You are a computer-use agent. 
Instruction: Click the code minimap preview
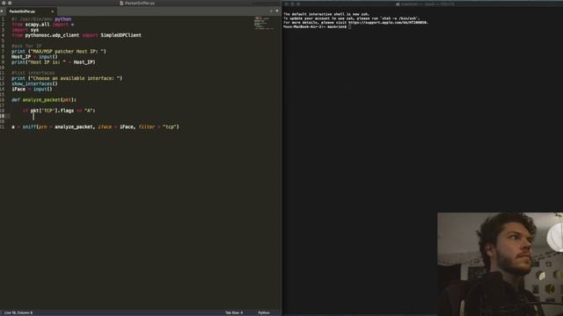(x=264, y=23)
